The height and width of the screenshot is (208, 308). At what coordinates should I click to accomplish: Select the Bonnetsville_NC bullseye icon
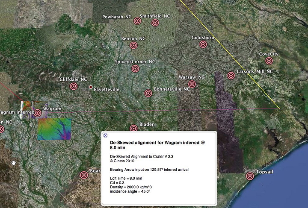pos(148,93)
